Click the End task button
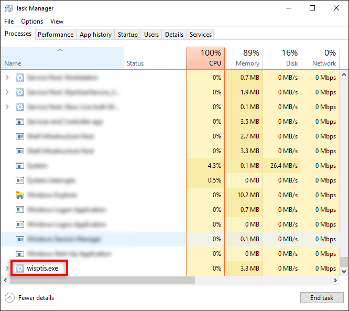Viewport: 349px width, 311px height. point(322,298)
